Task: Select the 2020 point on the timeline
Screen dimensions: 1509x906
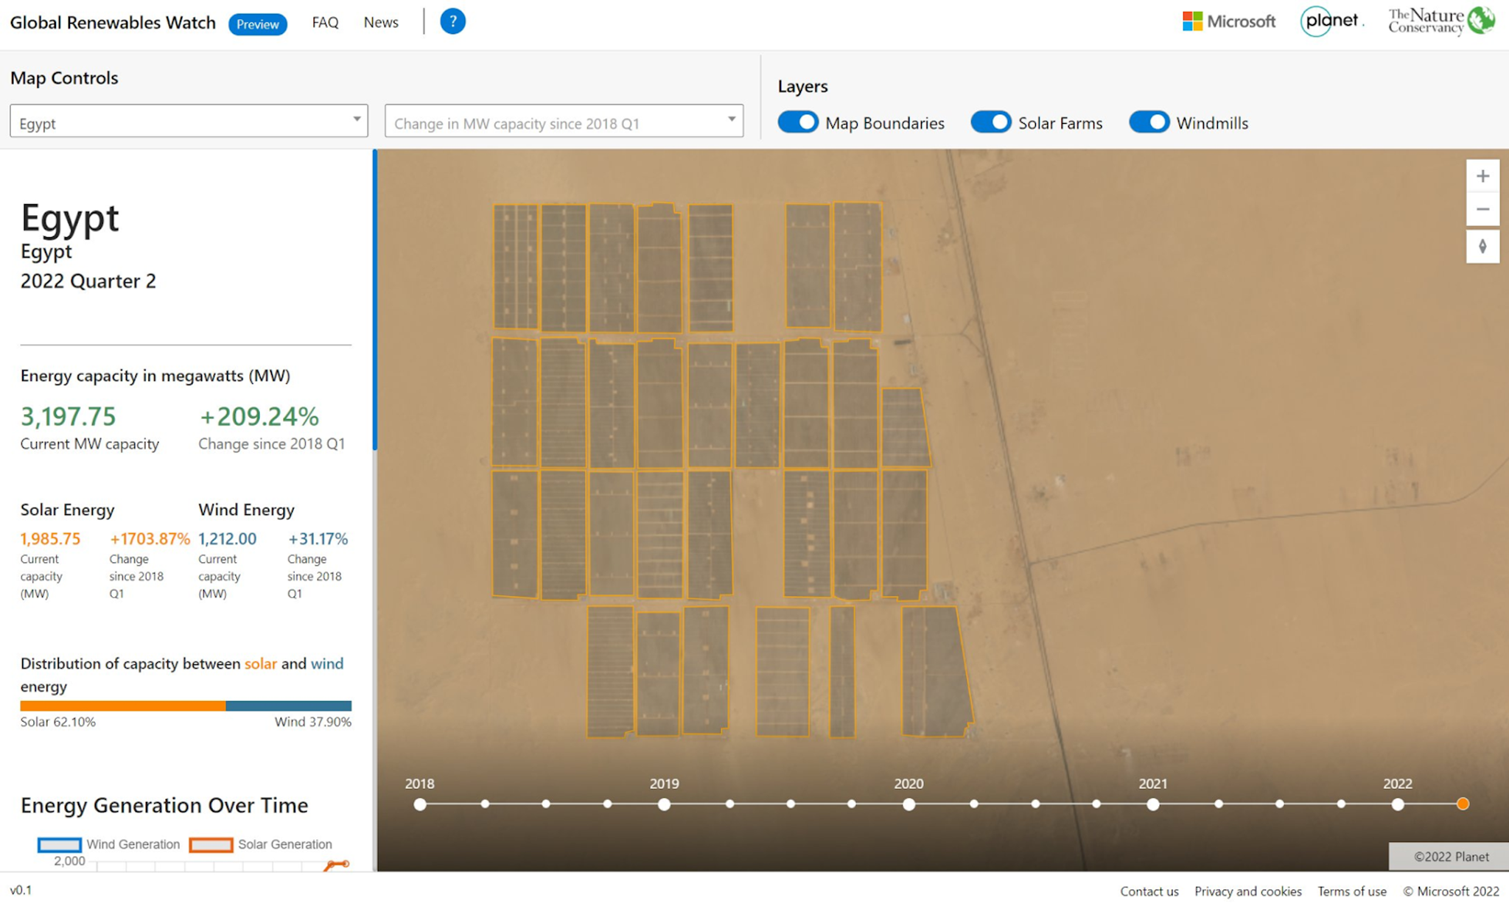Action: 908,804
